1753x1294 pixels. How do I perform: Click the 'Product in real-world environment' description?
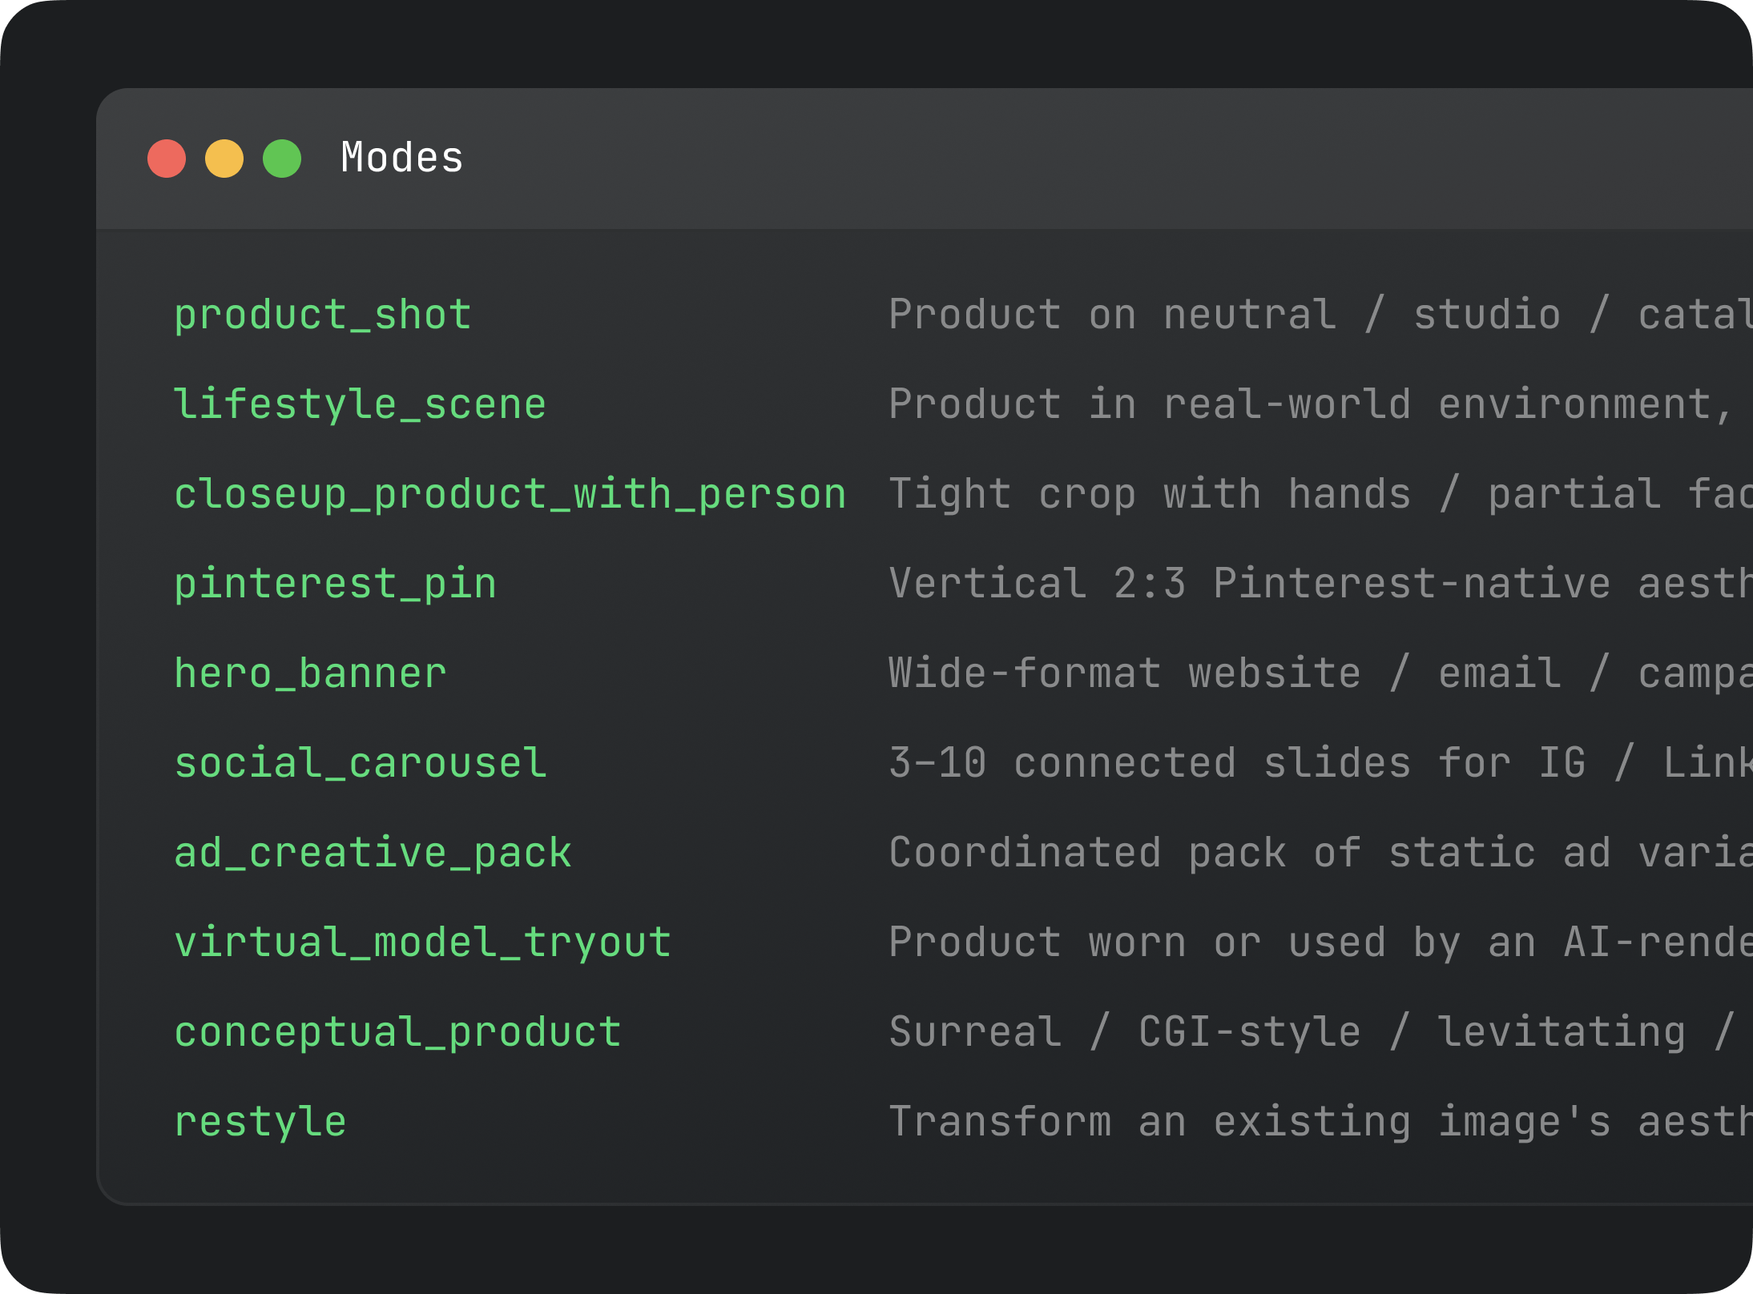1320,404
